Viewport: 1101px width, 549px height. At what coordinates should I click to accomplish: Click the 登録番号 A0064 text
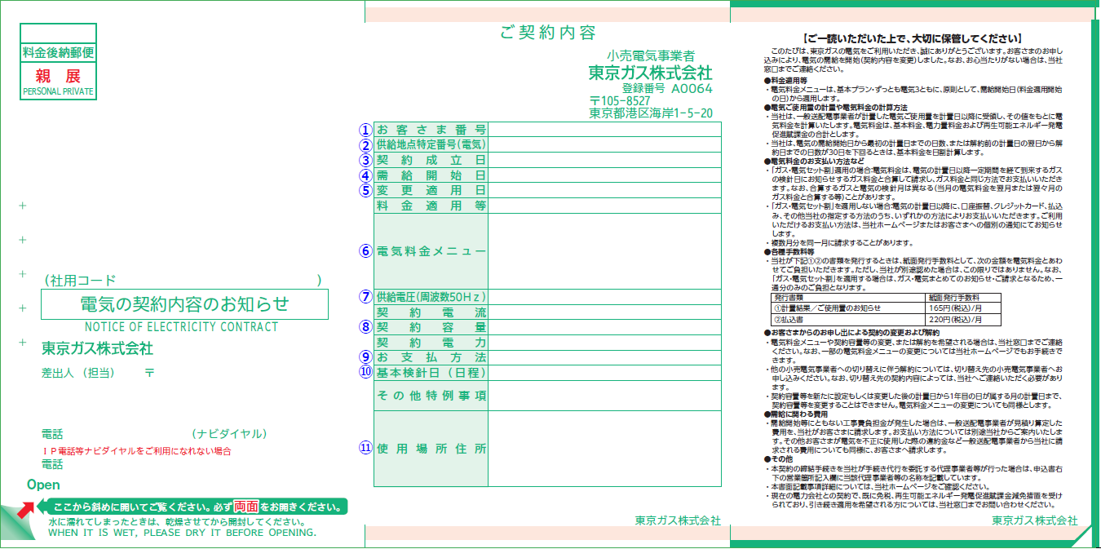(x=667, y=88)
